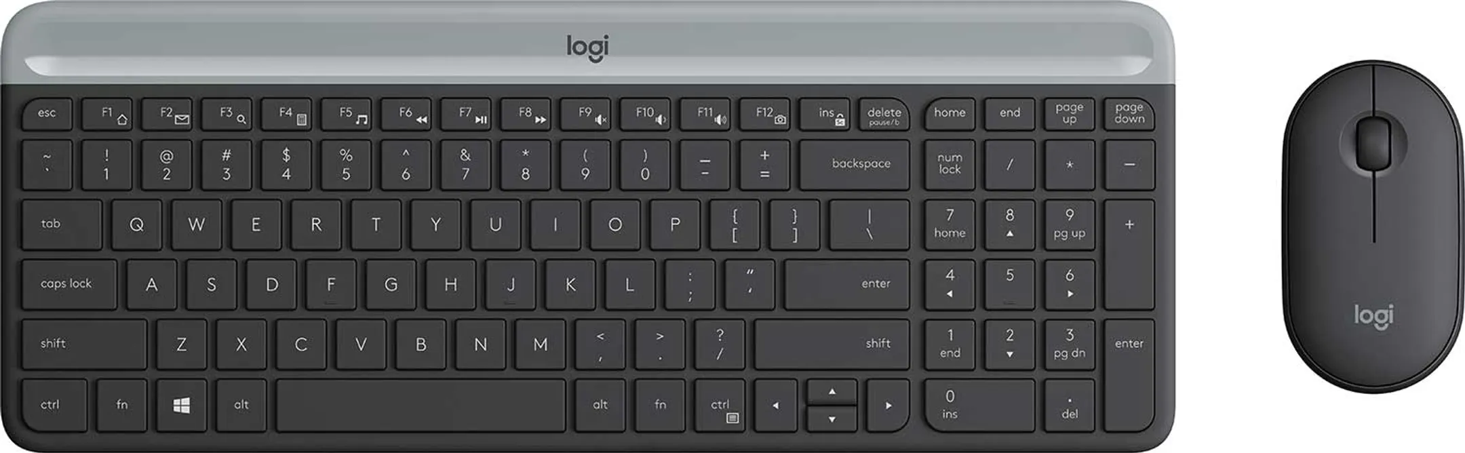The width and height of the screenshot is (1465, 453).
Task: Click the right arrow key
Action: pyautogui.click(x=888, y=406)
